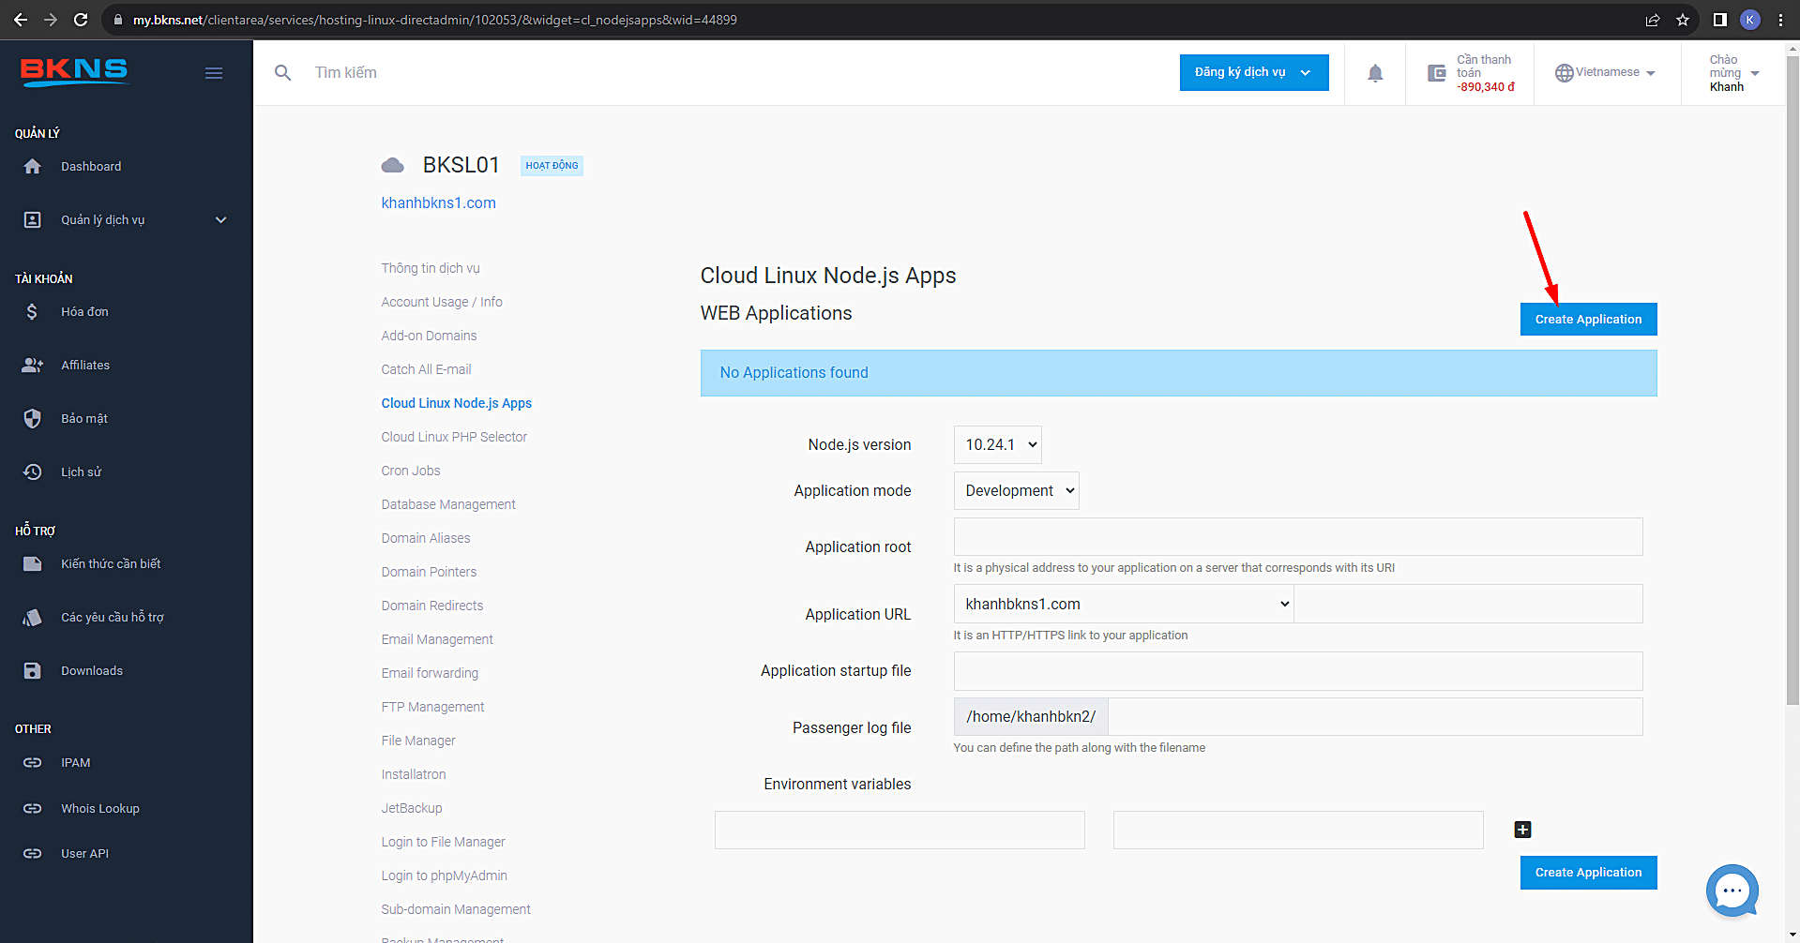
Task: Open the Application URL domain dropdown
Action: 1124,604
